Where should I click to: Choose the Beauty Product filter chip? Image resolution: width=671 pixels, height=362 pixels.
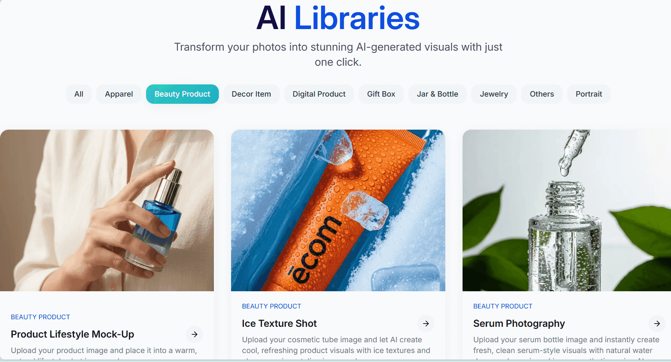tap(182, 94)
